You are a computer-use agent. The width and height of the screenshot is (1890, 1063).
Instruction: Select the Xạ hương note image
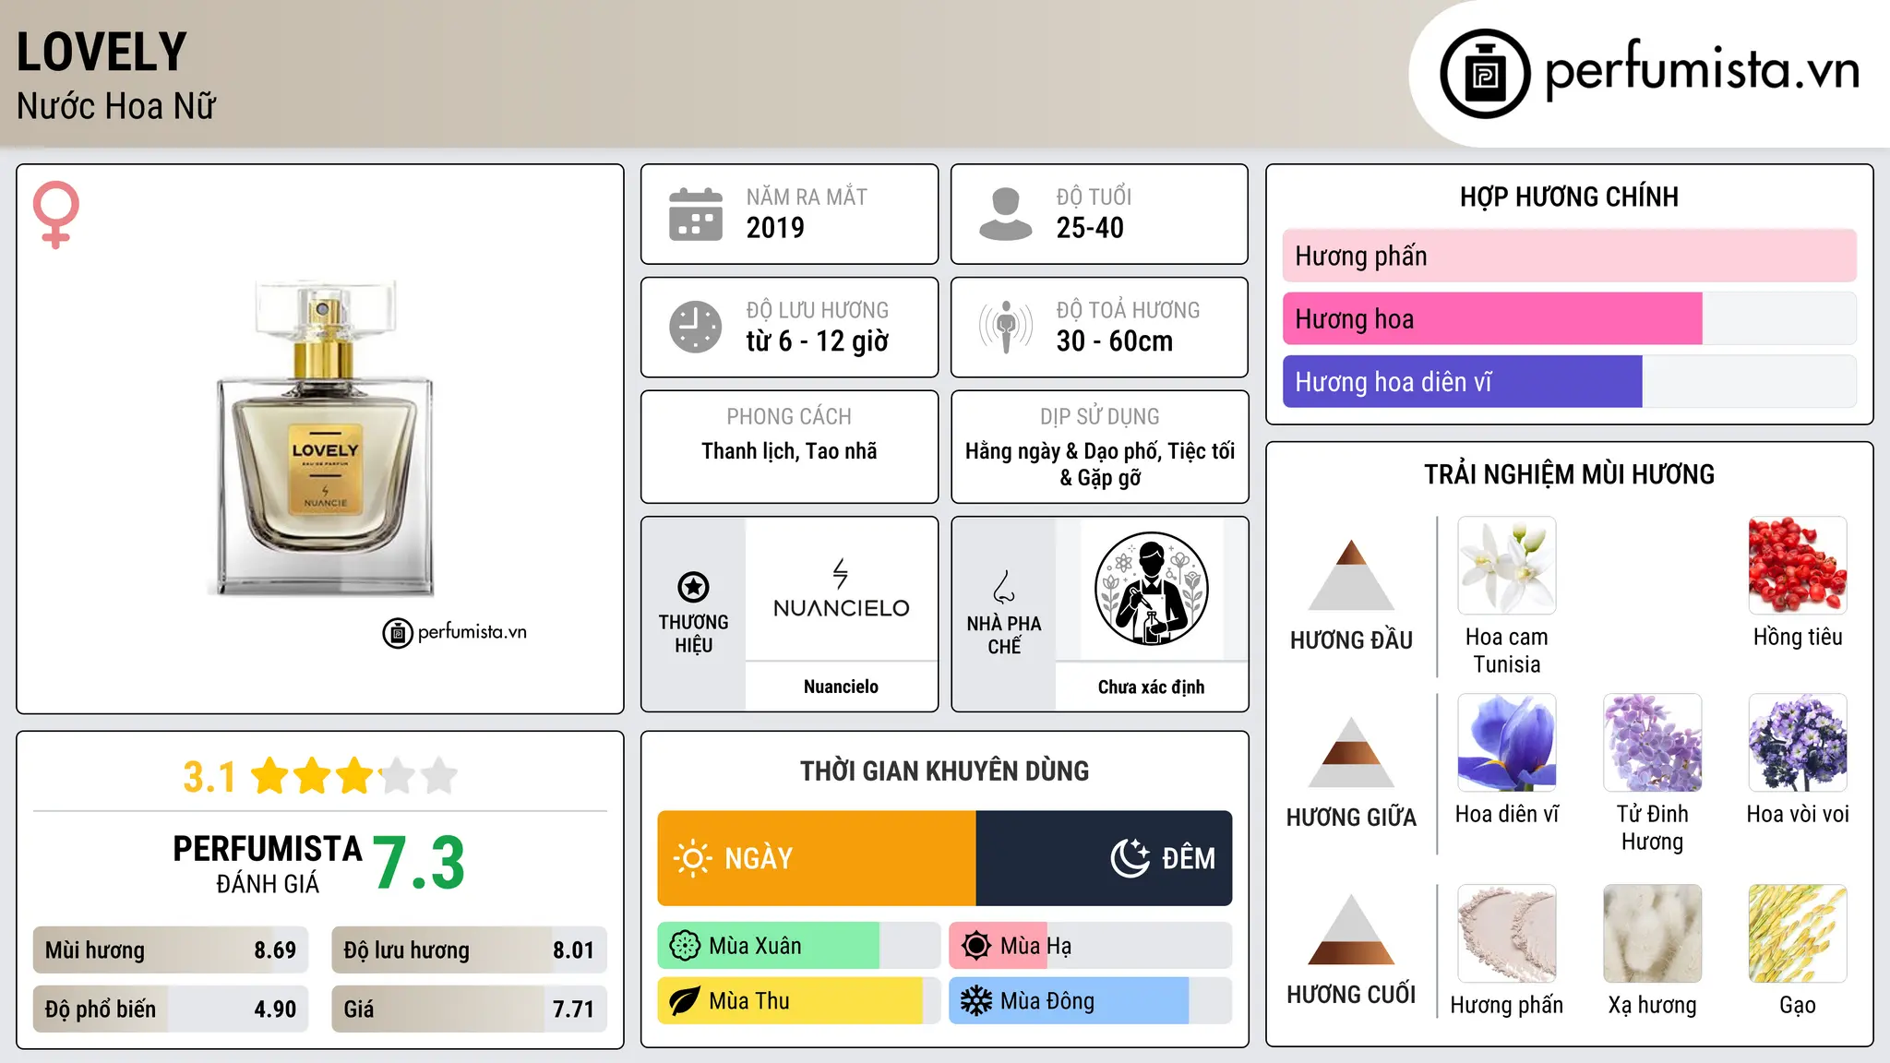coord(1653,934)
